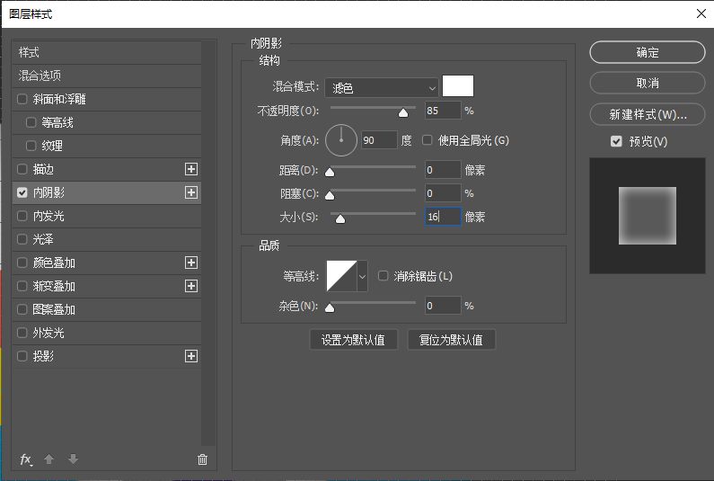Click the 角度 value field 90
This screenshot has height=481, width=714.
click(x=379, y=140)
